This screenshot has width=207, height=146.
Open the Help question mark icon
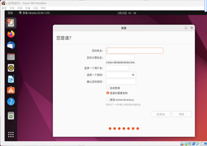click(11, 102)
